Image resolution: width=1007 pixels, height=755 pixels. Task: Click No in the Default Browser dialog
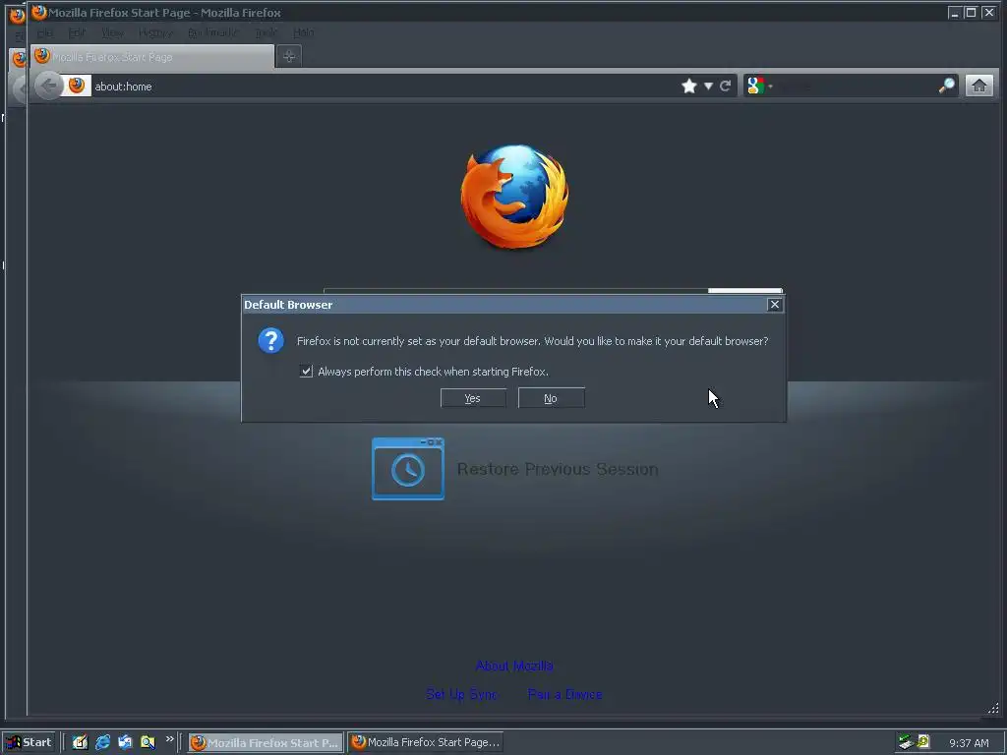coord(551,398)
